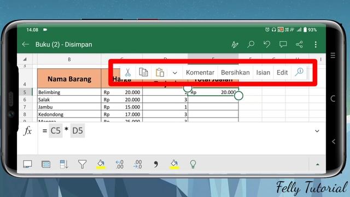Viewport: 350px width, 197px height.
Task: Tap the back arrow beside Buku (2)
Action: point(26,44)
